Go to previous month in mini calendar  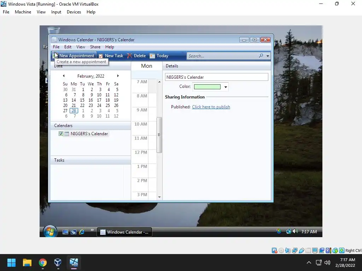64,76
